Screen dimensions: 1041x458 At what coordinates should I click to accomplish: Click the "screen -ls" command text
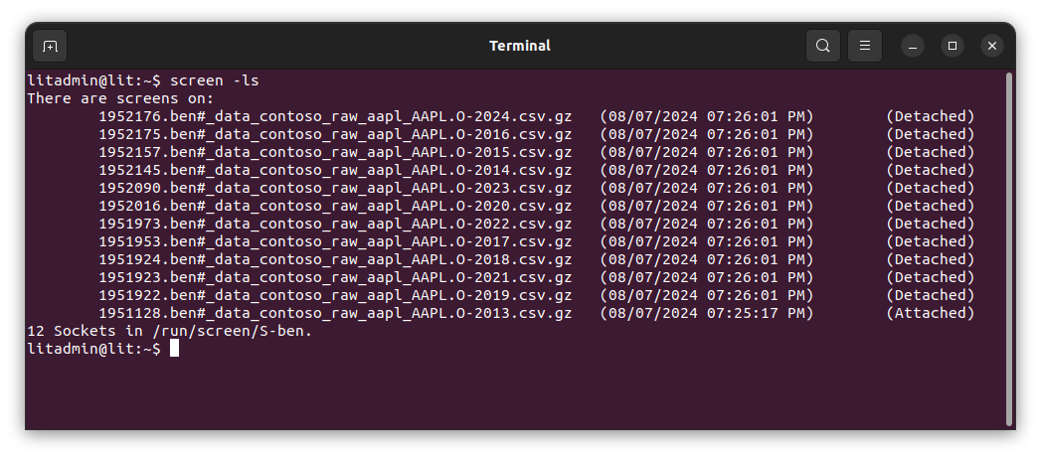pyautogui.click(x=215, y=80)
